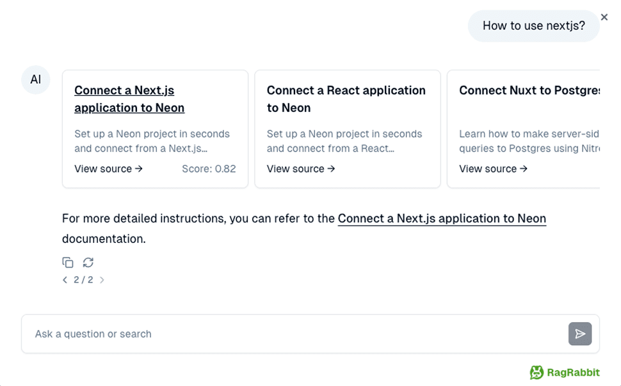View source on the Nuxt card

click(493, 169)
